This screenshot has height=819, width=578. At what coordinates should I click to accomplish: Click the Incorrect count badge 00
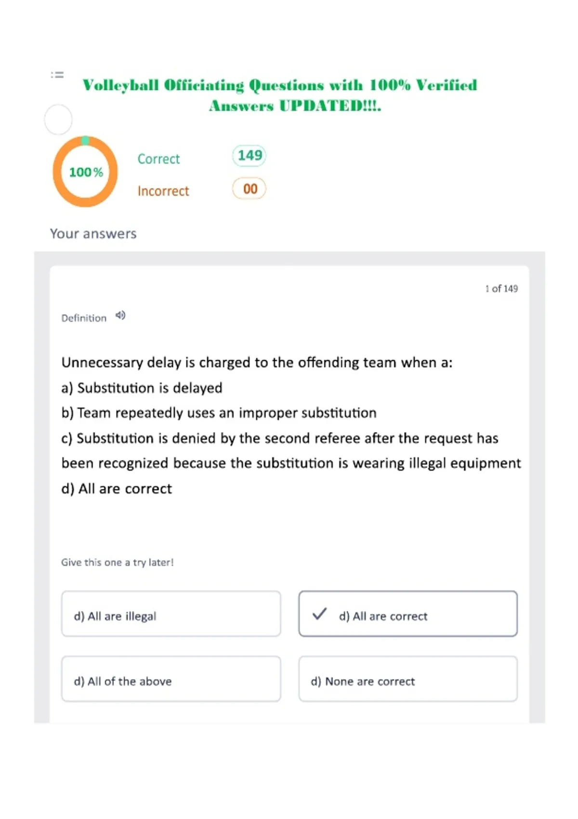pyautogui.click(x=249, y=188)
